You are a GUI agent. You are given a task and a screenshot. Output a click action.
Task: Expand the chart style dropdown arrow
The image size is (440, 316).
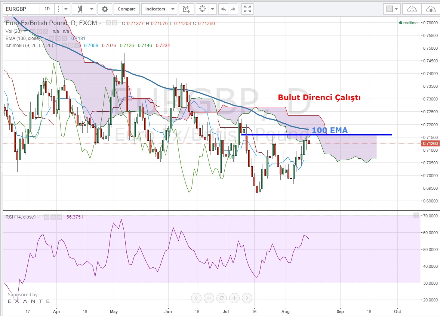tap(92, 9)
